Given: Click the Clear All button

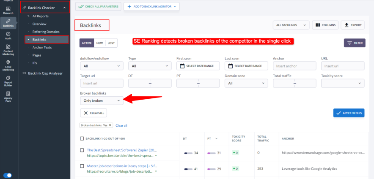Looking at the screenshot, I should (93, 113).
